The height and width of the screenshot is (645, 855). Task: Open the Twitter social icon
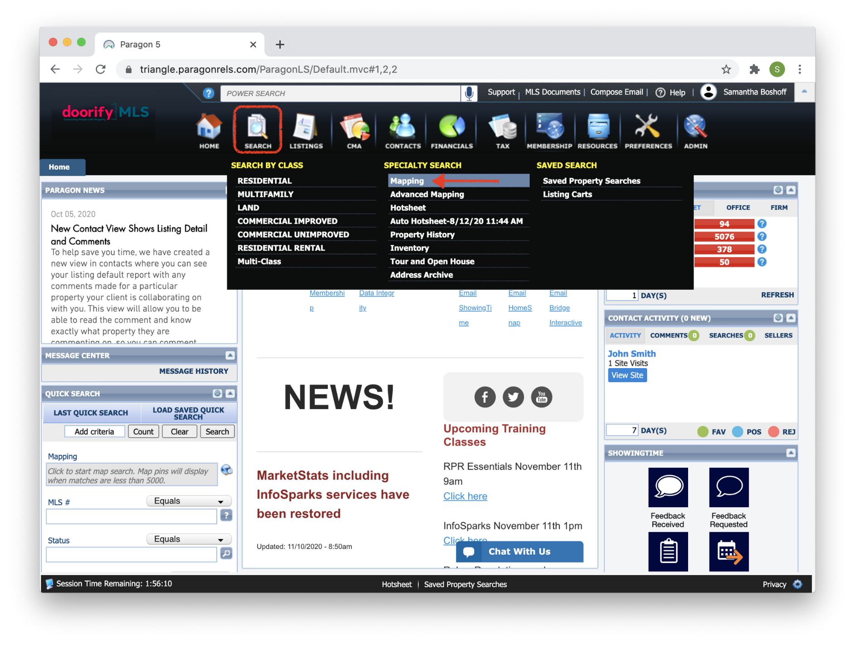513,397
